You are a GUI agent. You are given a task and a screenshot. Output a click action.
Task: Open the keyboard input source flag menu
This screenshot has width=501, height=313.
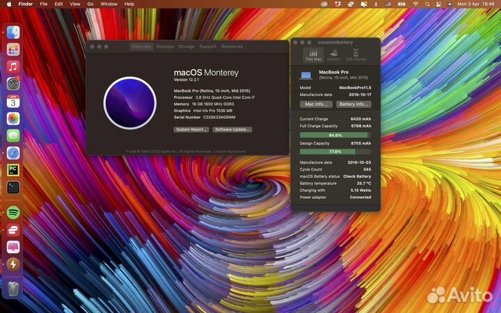[x=388, y=4]
